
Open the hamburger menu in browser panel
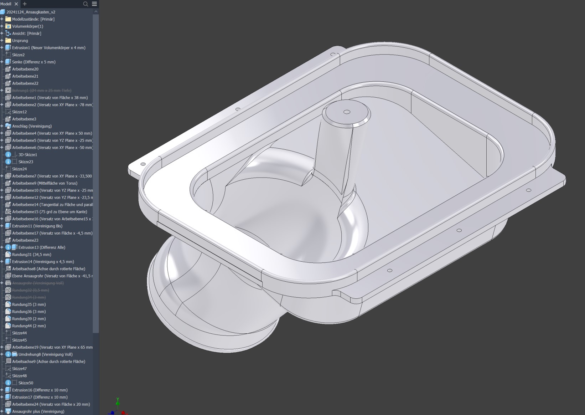[x=94, y=4]
